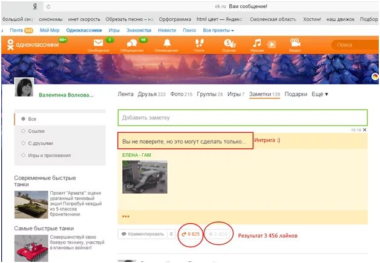
Task: Open the Ratings icon
Action: (229, 43)
